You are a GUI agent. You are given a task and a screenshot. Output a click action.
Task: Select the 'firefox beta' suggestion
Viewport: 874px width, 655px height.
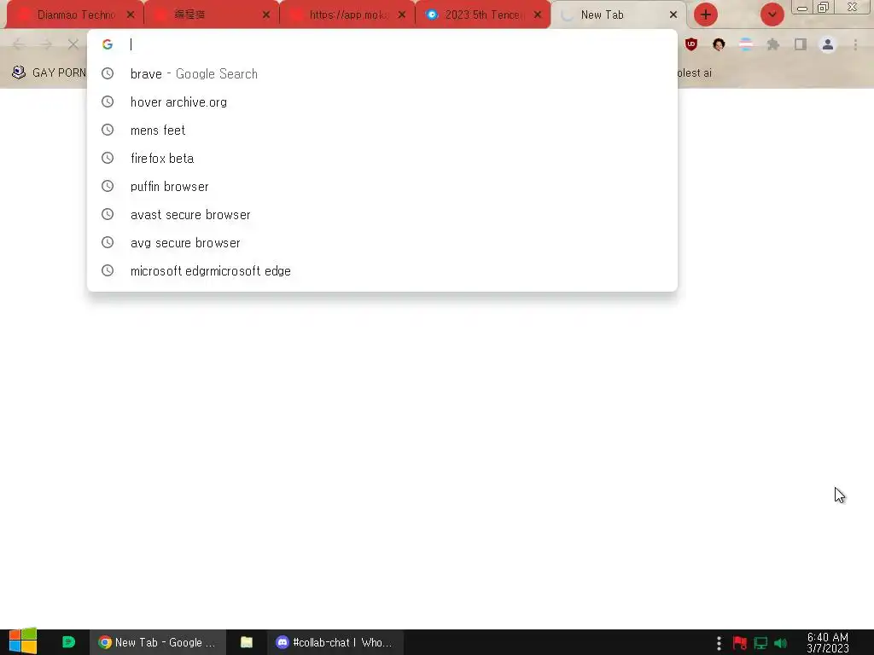tap(382, 158)
